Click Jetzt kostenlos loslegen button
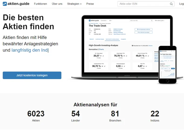This screenshot has height=131, width=184. (32, 75)
